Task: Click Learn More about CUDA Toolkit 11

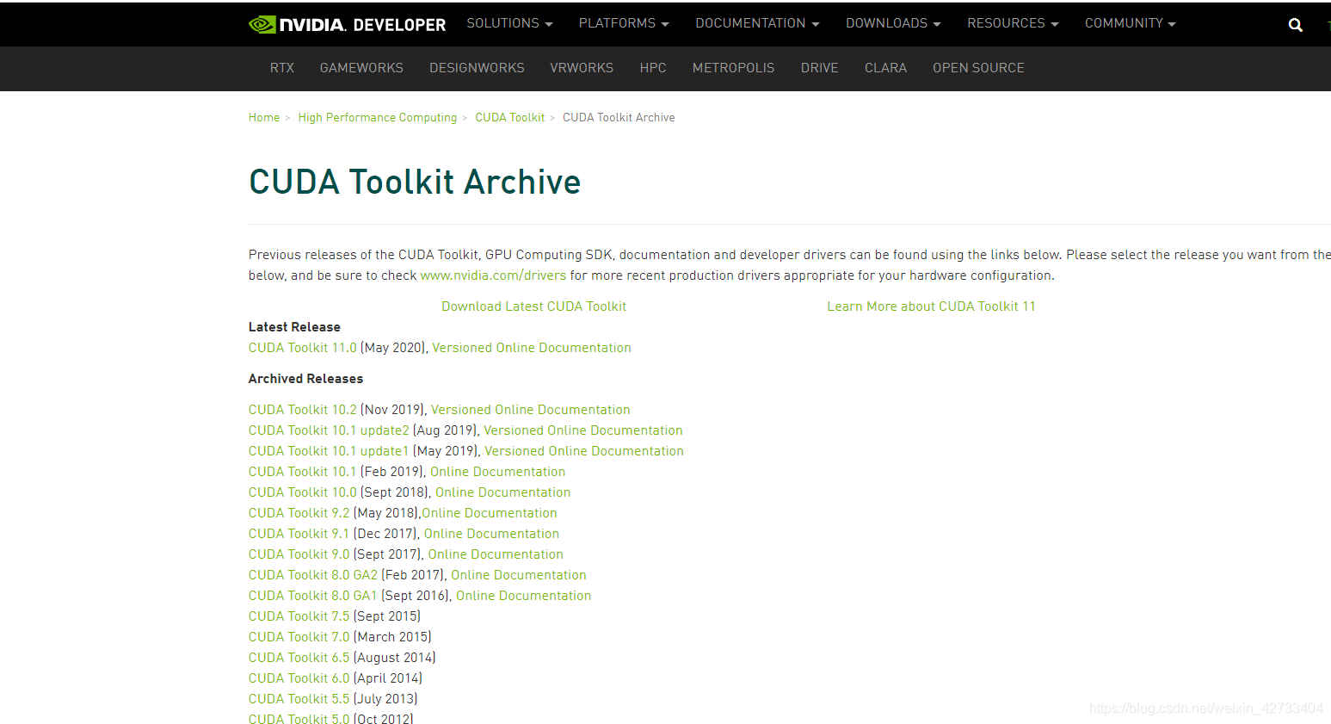Action: (931, 306)
